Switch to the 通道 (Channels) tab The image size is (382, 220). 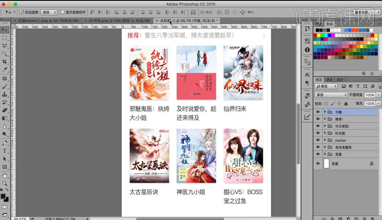[329, 80]
